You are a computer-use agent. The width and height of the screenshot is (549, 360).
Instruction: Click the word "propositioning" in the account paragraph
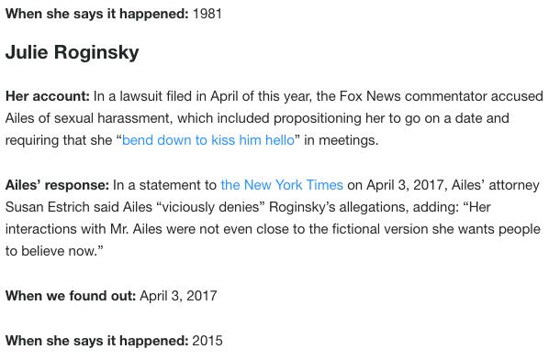click(x=318, y=118)
